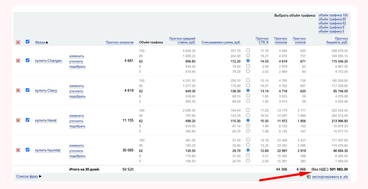Click "изменить" for купить Haval

point(77,116)
